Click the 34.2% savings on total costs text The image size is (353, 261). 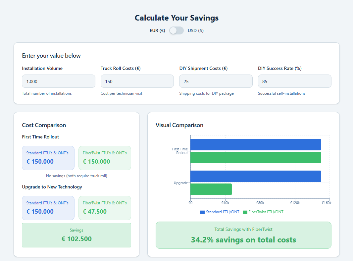[243, 240]
